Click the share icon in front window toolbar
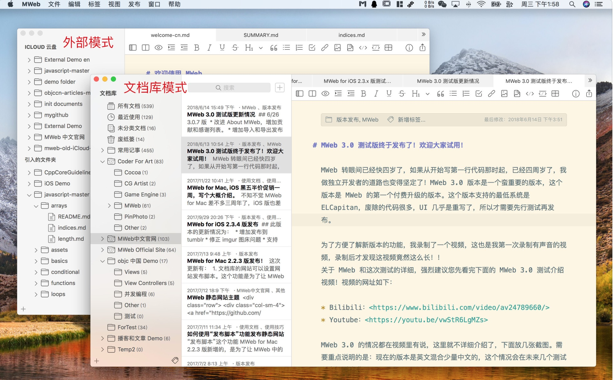The width and height of the screenshot is (613, 380). [x=589, y=94]
